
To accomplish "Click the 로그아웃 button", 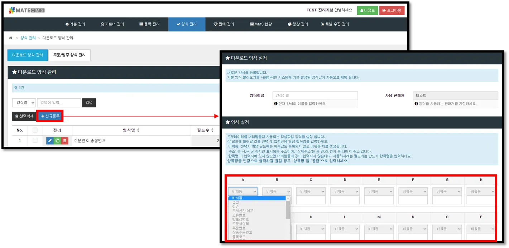I will pyautogui.click(x=392, y=10).
